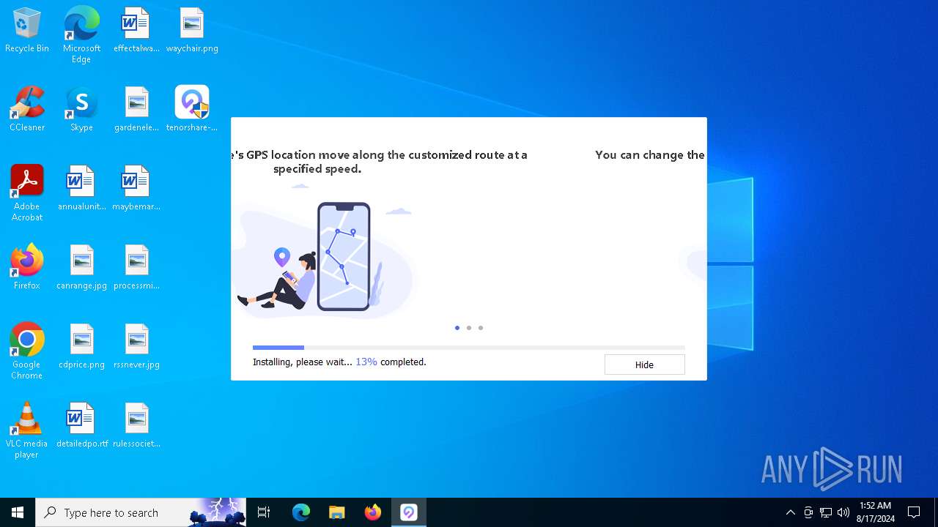Select the tenorshare installer desktop icon
The height and width of the screenshot is (527, 938).
click(192, 110)
